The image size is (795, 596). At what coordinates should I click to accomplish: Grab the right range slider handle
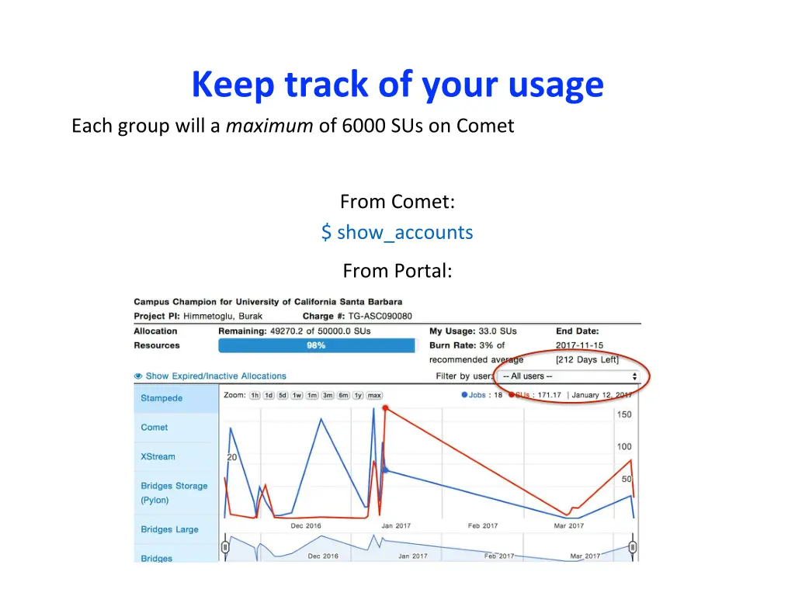[x=633, y=547]
